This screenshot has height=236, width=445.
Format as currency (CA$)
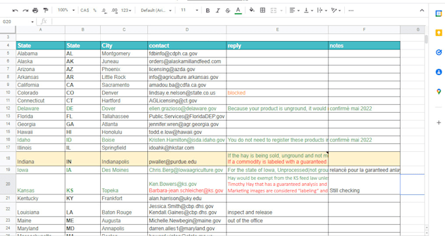tap(84, 10)
